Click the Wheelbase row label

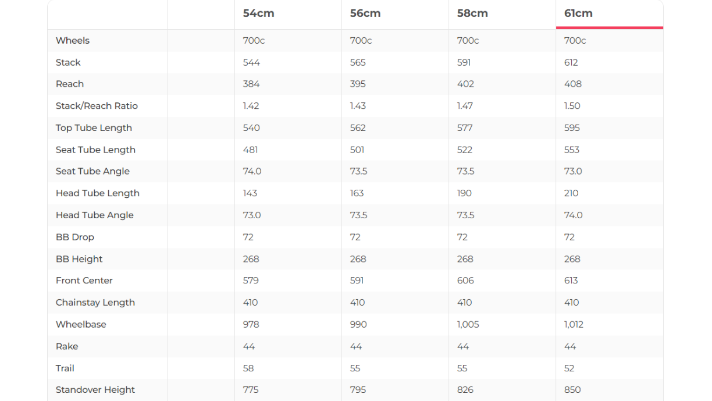tap(81, 324)
